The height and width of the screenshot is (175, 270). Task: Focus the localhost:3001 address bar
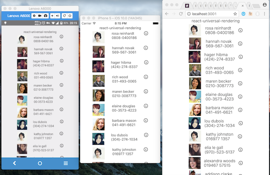click(x=212, y=14)
